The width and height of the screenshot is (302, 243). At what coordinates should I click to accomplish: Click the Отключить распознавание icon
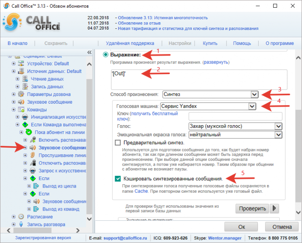coord(33,163)
